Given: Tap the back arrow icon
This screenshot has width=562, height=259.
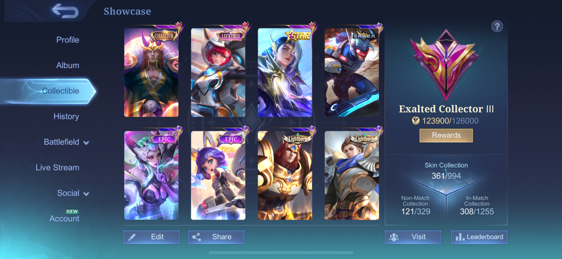Looking at the screenshot, I should pyautogui.click(x=65, y=11).
